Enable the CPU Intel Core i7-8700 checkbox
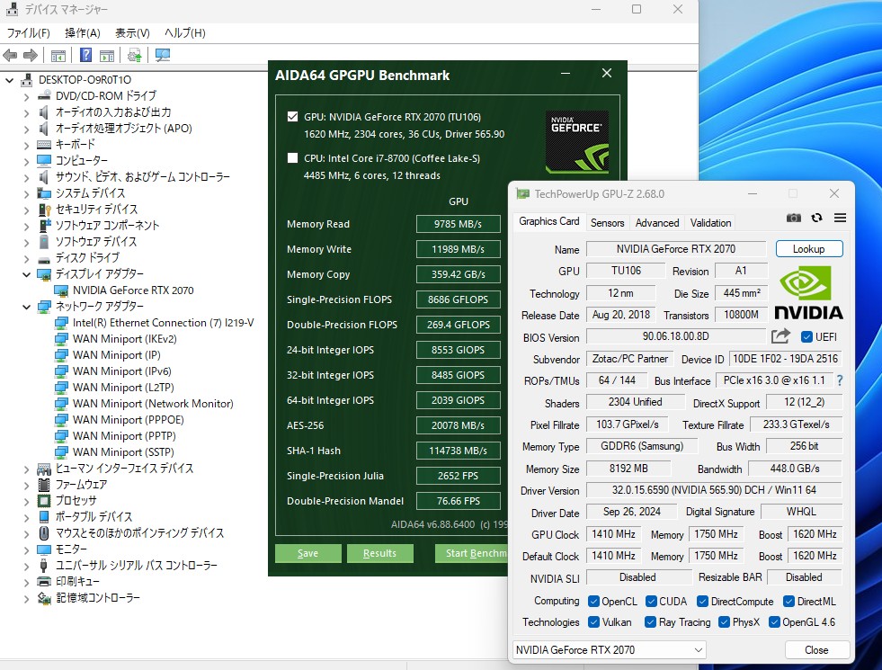882x670 pixels. point(292,158)
